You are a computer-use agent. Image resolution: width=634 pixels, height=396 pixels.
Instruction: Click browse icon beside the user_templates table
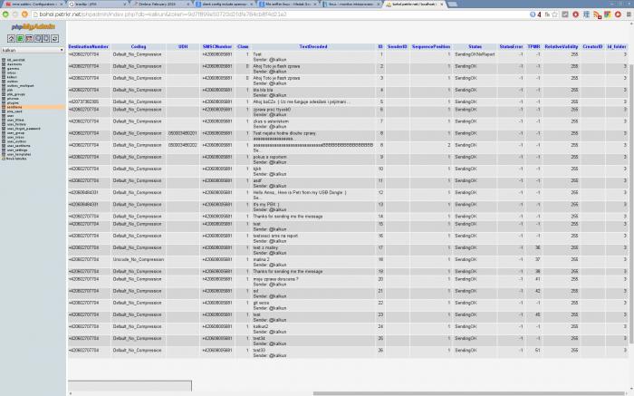[x=4, y=154]
